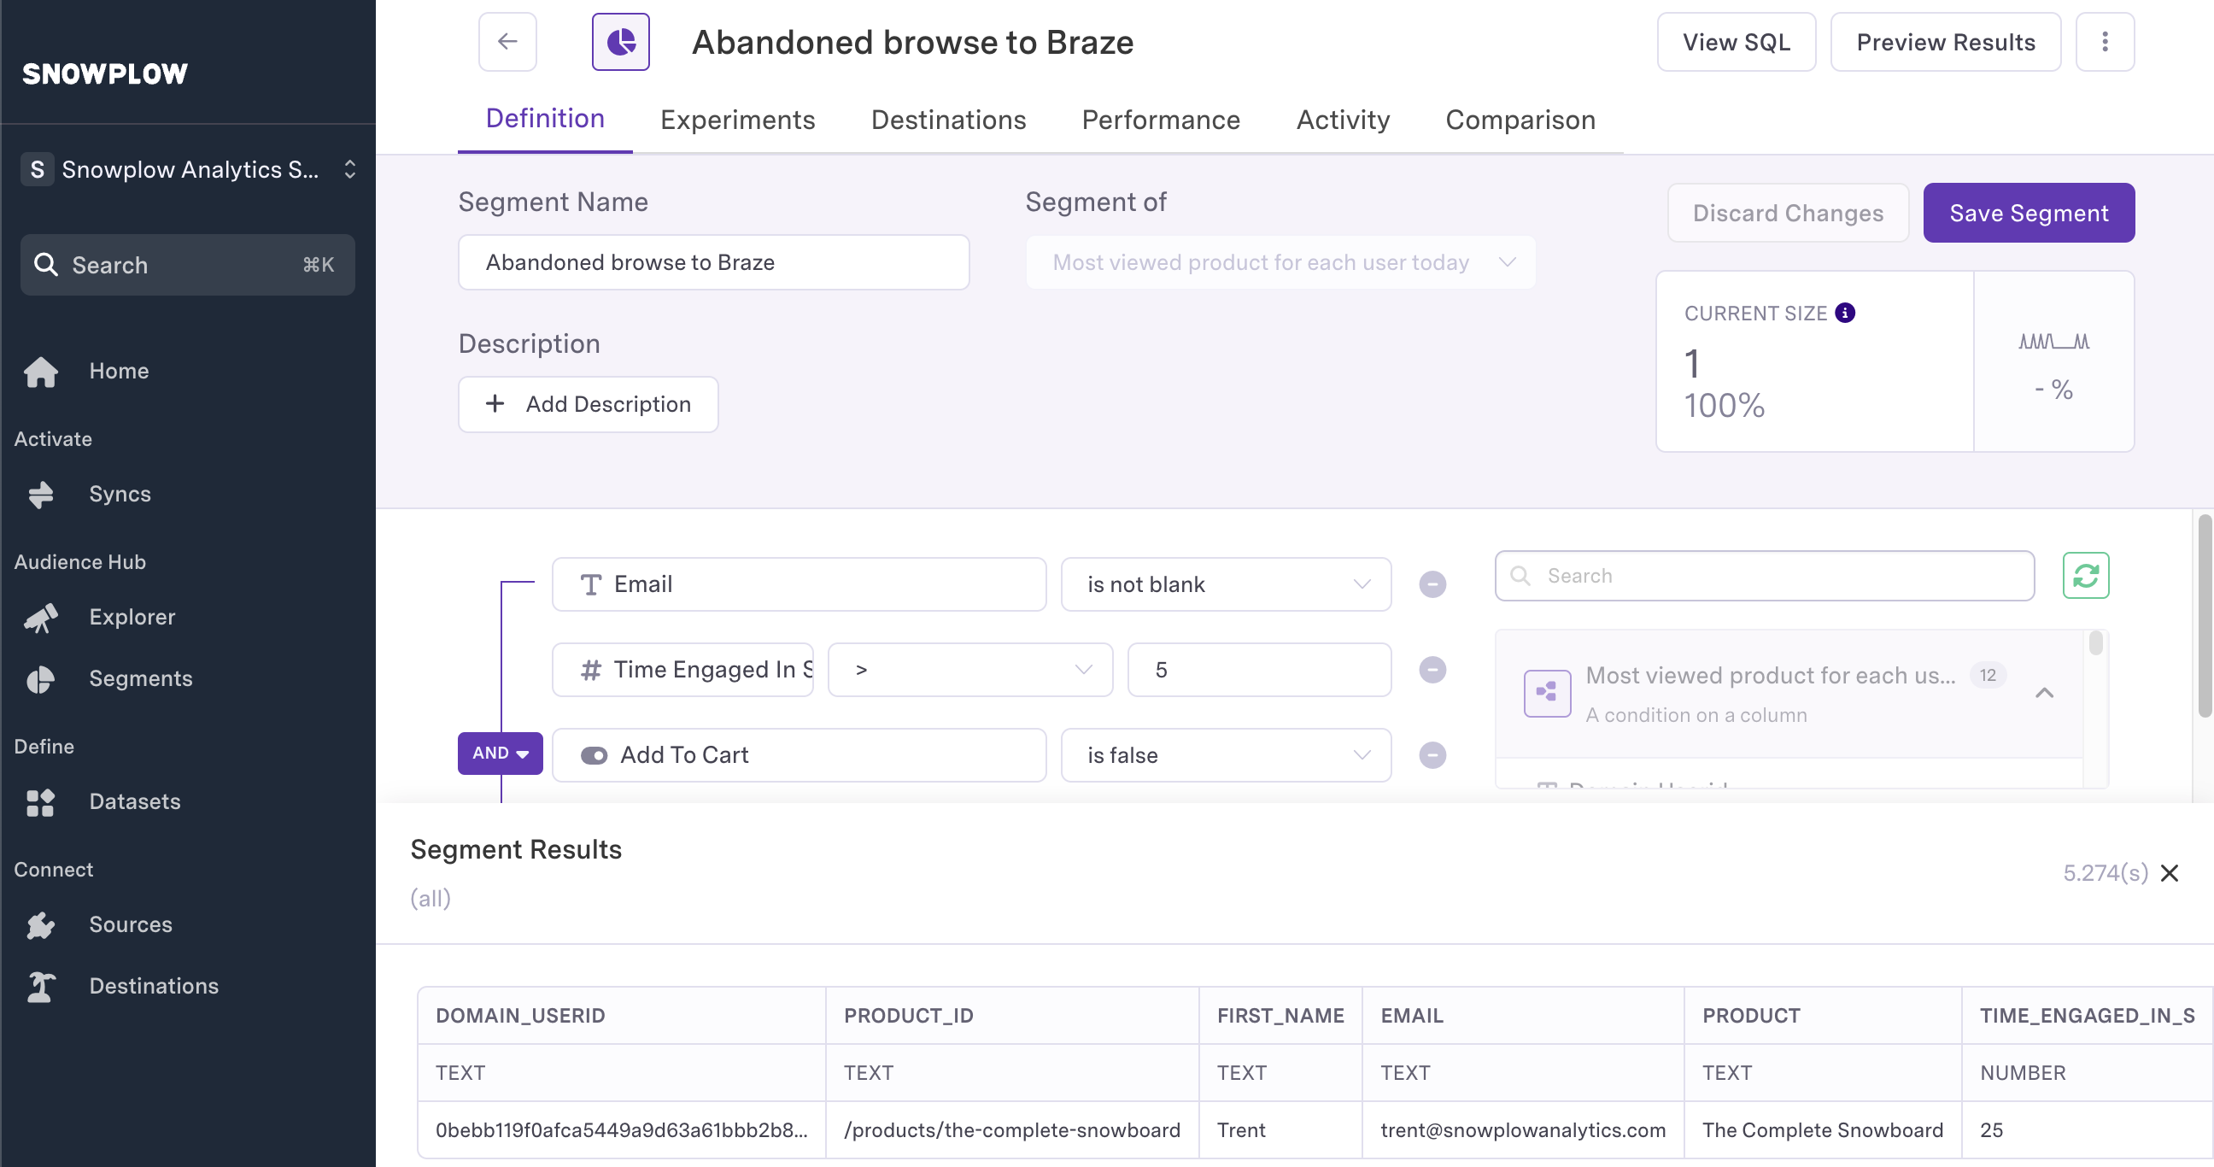Switch to the Destinations tab
This screenshot has width=2214, height=1167.
(x=948, y=120)
